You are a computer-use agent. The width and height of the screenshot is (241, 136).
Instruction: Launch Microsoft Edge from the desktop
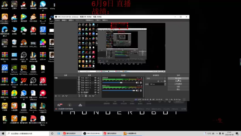[x=14, y=83]
